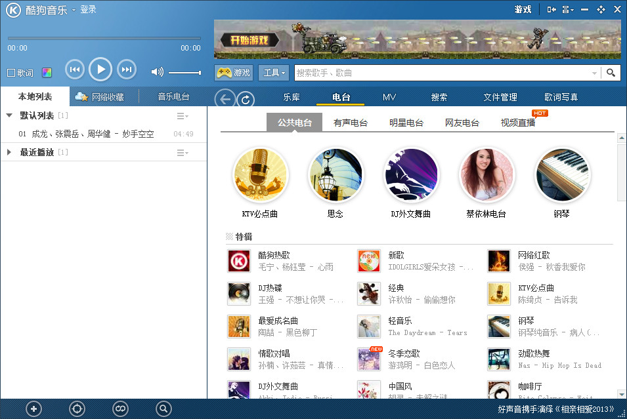627x419 pixels.
Task: Switch to the 搜索 tab
Action: [x=439, y=97]
